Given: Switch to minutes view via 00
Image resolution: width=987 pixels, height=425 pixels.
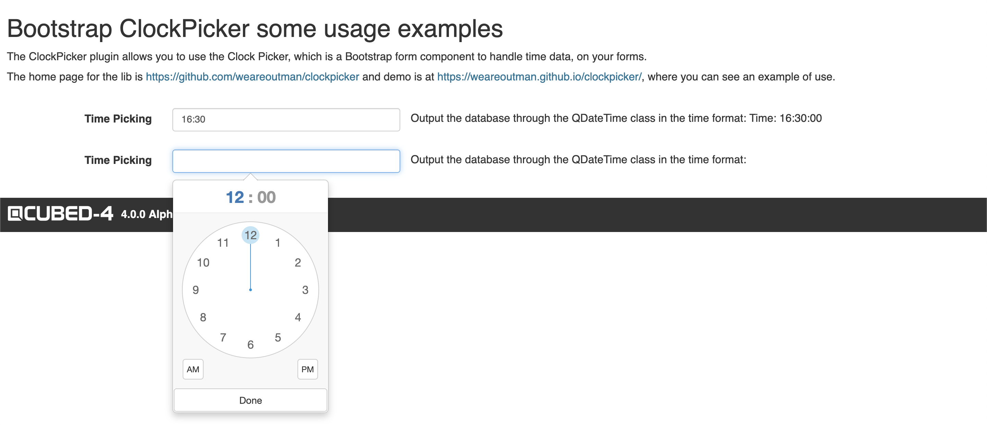Looking at the screenshot, I should (x=266, y=197).
